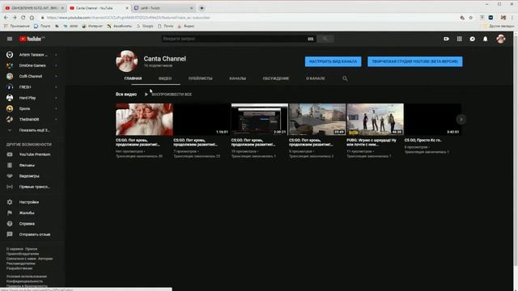The height and width of the screenshot is (291, 518).
Task: Click the channel search magnifier icon
Action: click(x=345, y=78)
